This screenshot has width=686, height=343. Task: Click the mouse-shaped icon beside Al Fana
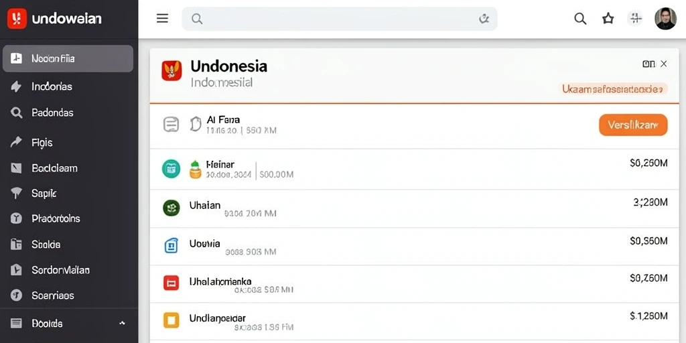[196, 124]
